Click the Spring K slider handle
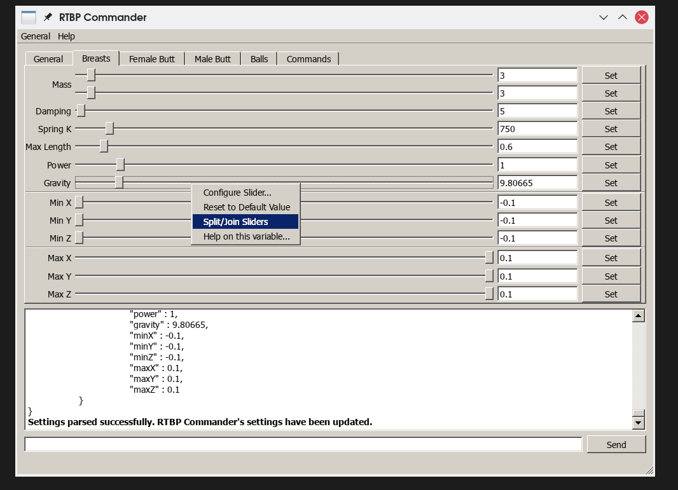 coord(109,128)
